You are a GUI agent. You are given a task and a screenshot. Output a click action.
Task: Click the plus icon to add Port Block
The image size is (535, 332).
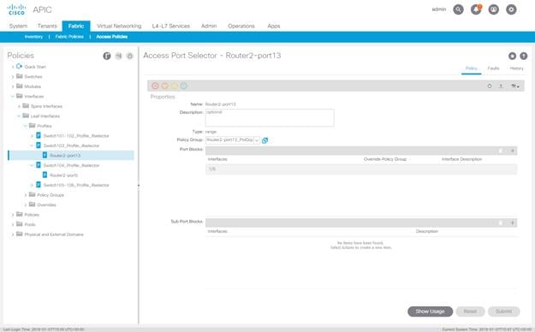(512, 151)
